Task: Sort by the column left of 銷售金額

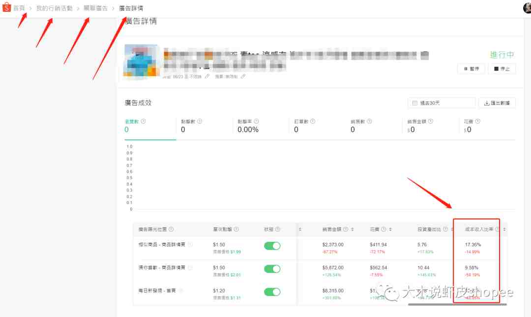Action: [300, 229]
